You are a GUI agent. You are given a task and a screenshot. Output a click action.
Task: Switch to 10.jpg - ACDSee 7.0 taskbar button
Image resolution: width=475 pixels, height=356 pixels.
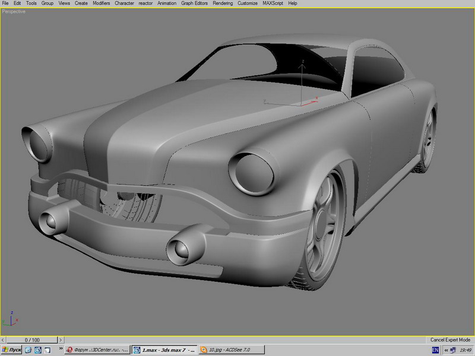click(232, 350)
